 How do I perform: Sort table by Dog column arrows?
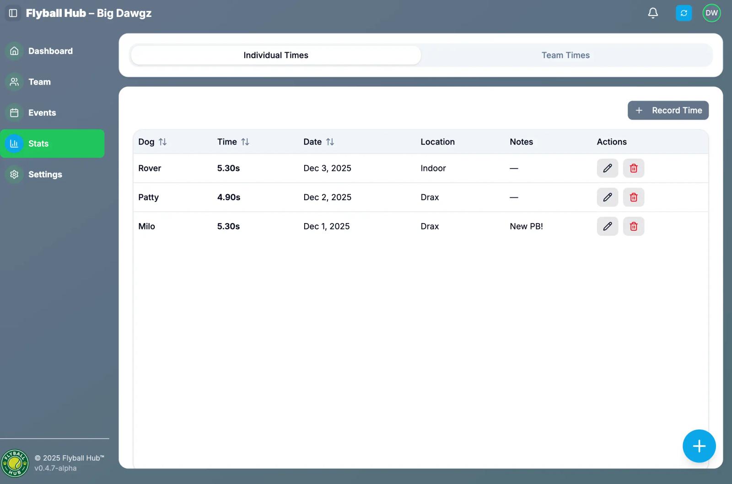[162, 142]
